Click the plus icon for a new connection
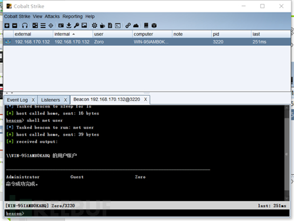294x221 pixels. pyautogui.click(x=7, y=25)
